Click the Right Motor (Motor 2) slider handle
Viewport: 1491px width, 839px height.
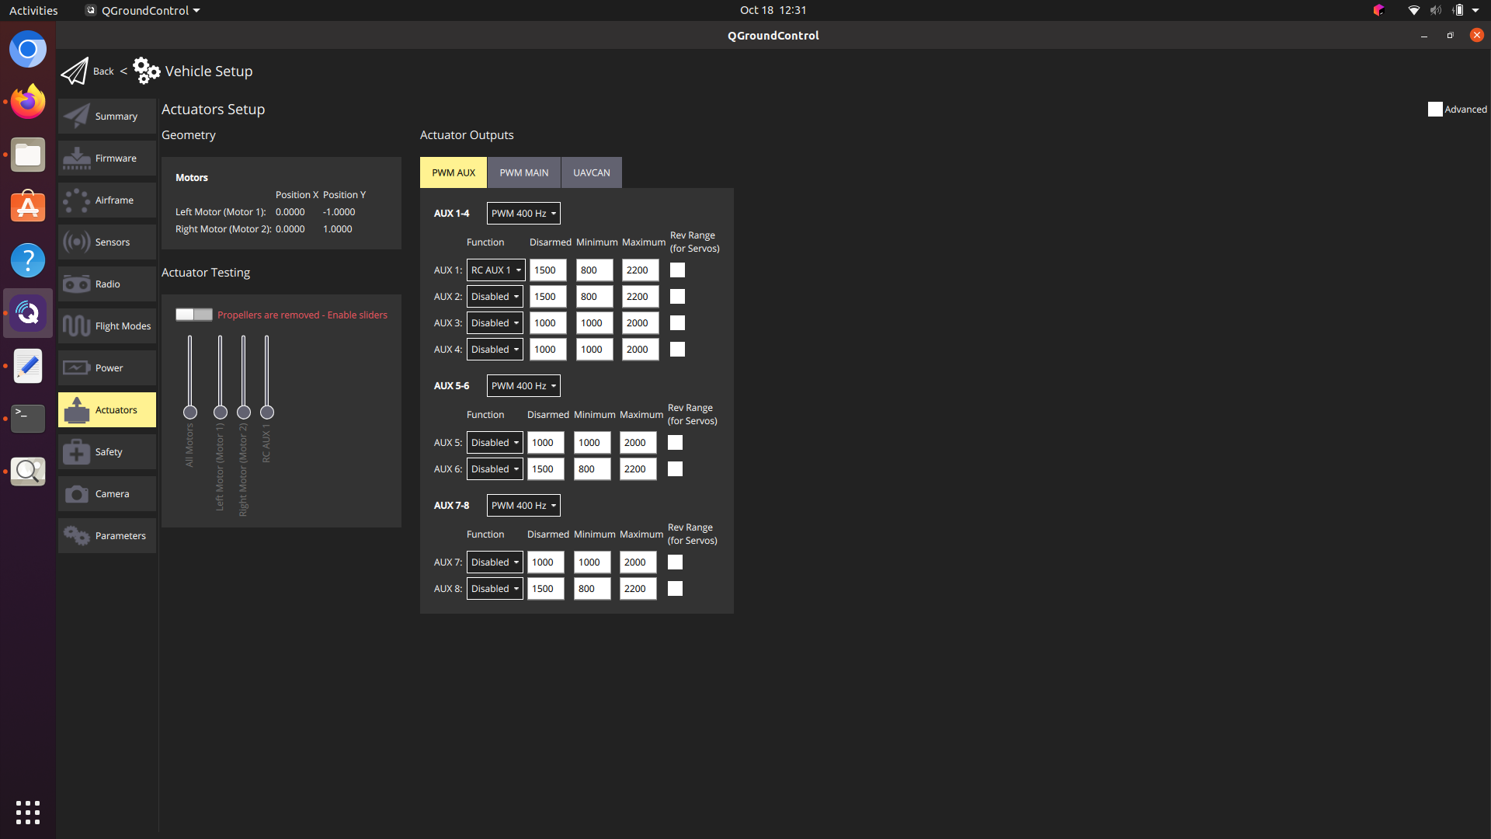point(244,413)
